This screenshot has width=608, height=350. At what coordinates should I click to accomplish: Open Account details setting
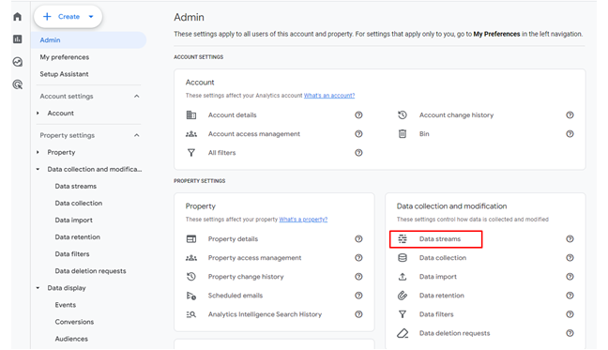(x=233, y=115)
